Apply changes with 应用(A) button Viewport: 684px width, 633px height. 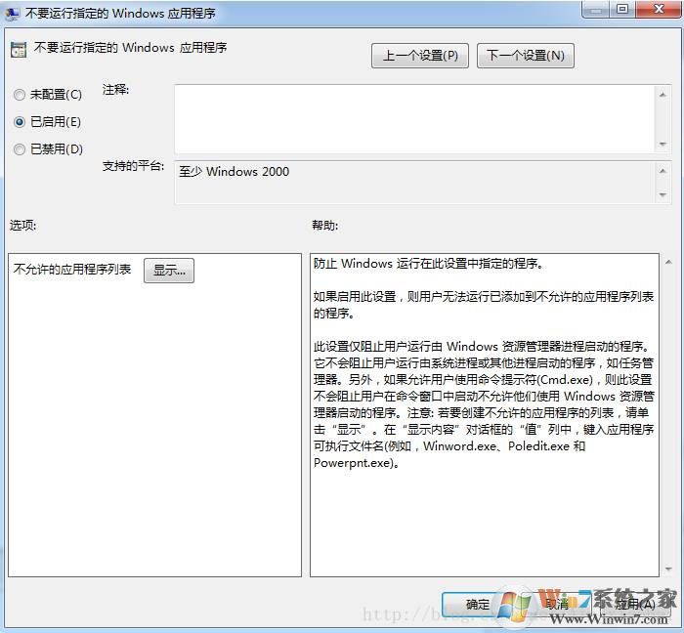(635, 605)
